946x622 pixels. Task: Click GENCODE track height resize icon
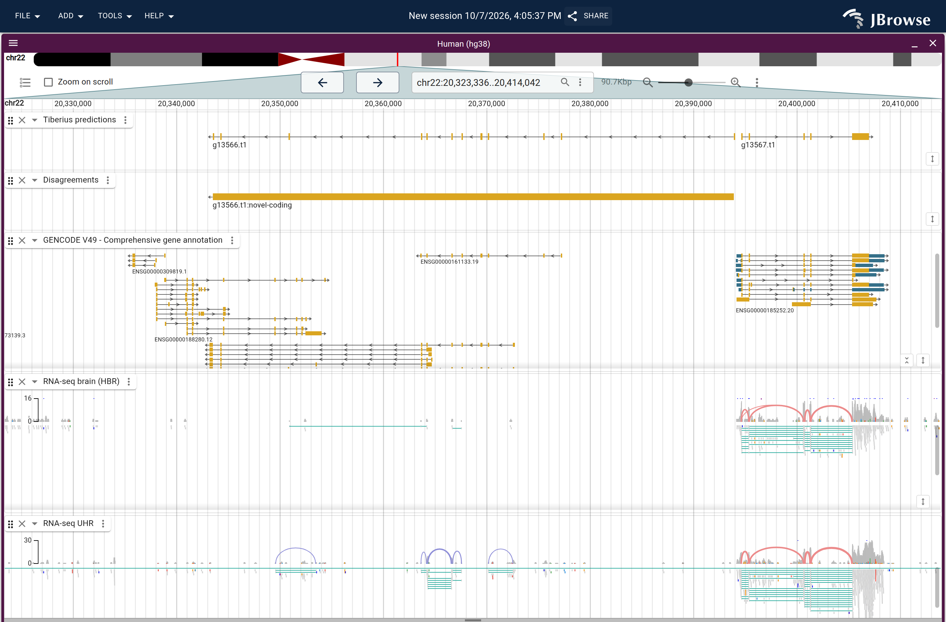(923, 360)
